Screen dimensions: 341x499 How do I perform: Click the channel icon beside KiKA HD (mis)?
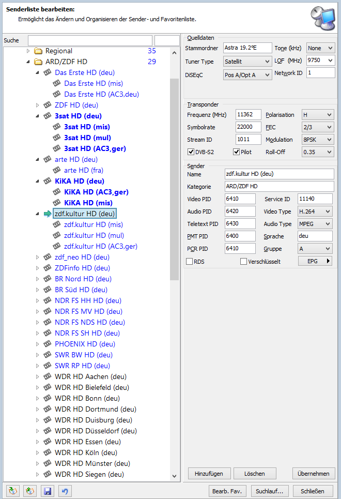coord(57,203)
